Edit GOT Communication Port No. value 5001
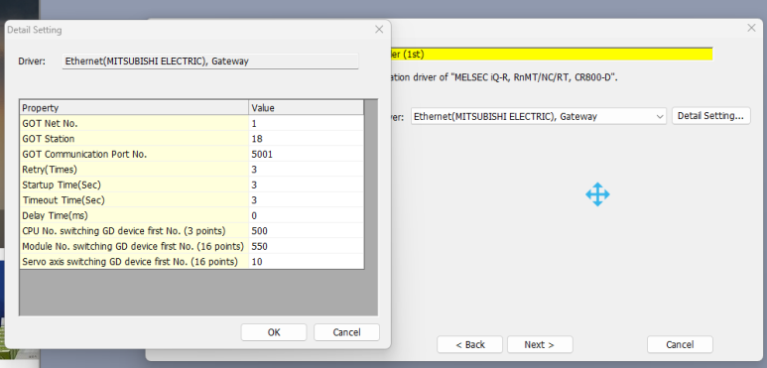This screenshot has height=368, width=767. click(x=307, y=155)
